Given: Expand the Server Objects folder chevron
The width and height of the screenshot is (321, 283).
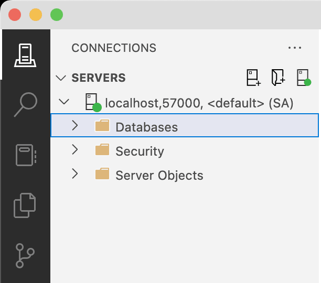Looking at the screenshot, I should [75, 173].
